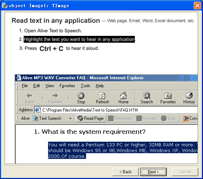Click the < Back wizard button
Screen dimensions: 203x179
click(126, 172)
